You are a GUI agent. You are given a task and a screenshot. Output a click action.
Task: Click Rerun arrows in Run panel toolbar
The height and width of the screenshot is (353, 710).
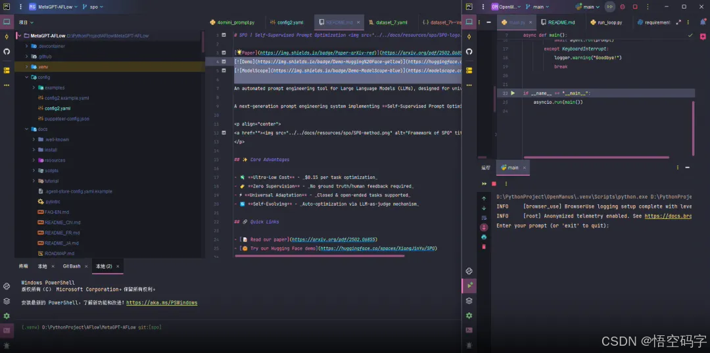click(484, 184)
